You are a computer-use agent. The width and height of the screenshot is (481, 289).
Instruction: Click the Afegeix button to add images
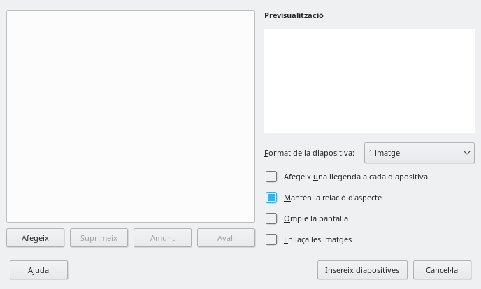35,238
